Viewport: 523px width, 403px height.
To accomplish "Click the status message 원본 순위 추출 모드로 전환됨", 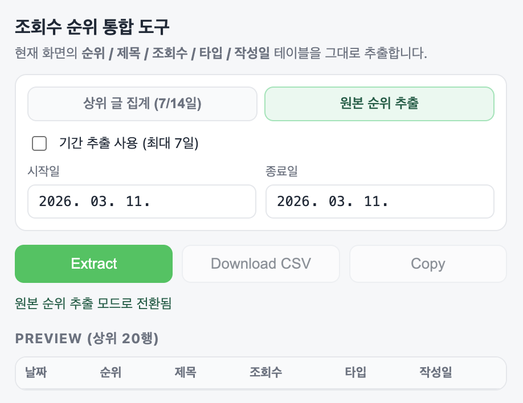I will pos(93,304).
